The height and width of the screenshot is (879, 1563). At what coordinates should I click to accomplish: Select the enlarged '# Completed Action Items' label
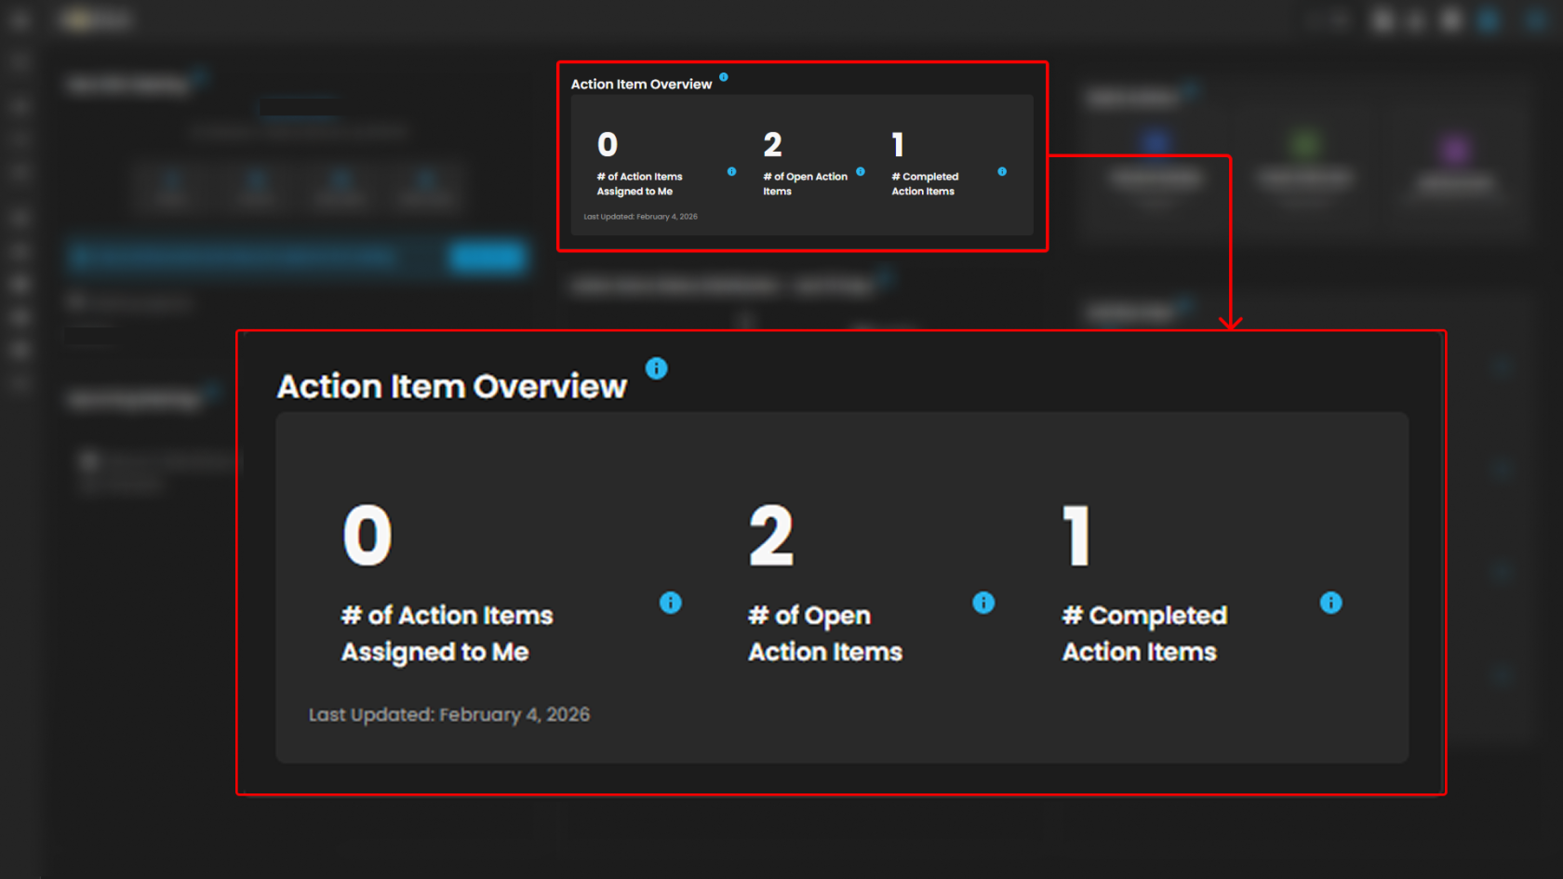(x=1143, y=633)
